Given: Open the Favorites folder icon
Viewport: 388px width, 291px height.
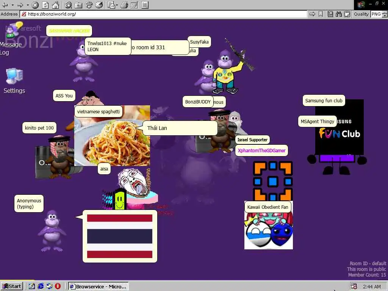Looking at the screenshot, I should coord(78,5).
